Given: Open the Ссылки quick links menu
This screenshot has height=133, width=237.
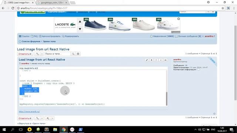Looking at the screenshot, I should pos(24,36).
